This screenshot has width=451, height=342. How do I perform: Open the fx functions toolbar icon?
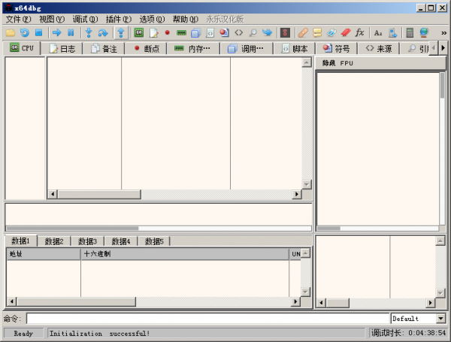point(359,32)
